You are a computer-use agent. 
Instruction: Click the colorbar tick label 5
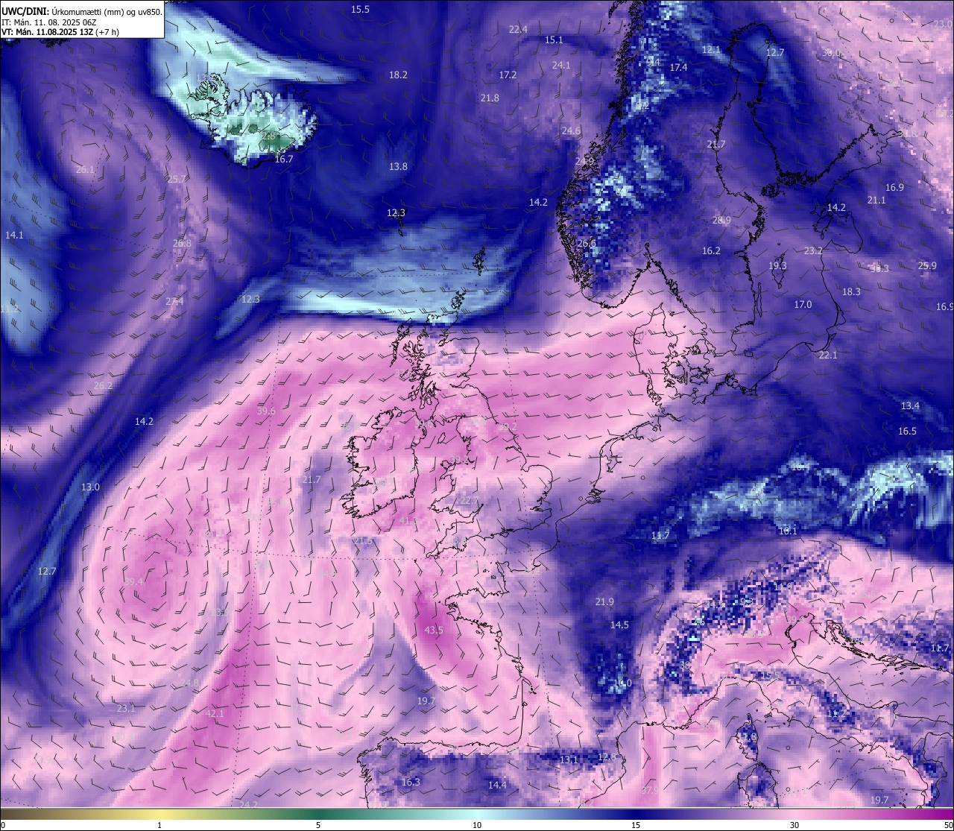pyautogui.click(x=318, y=825)
